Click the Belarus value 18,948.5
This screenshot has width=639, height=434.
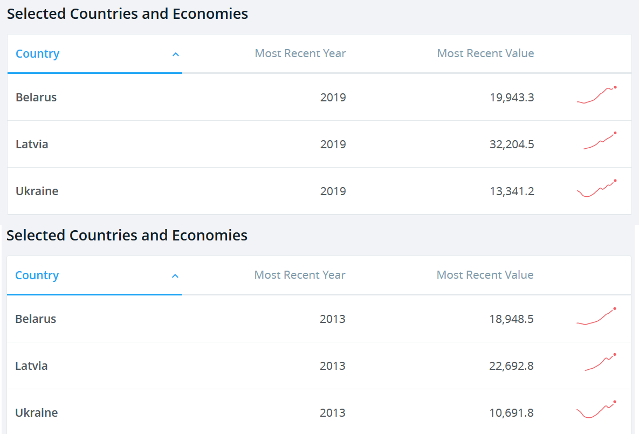point(511,319)
